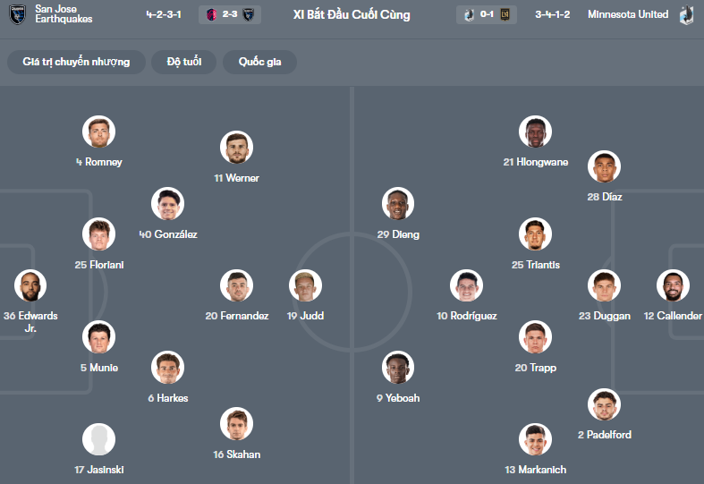Toggle the Giá trị chuyển nhượng filter
Viewport: 704px width, 484px height.
coord(76,62)
